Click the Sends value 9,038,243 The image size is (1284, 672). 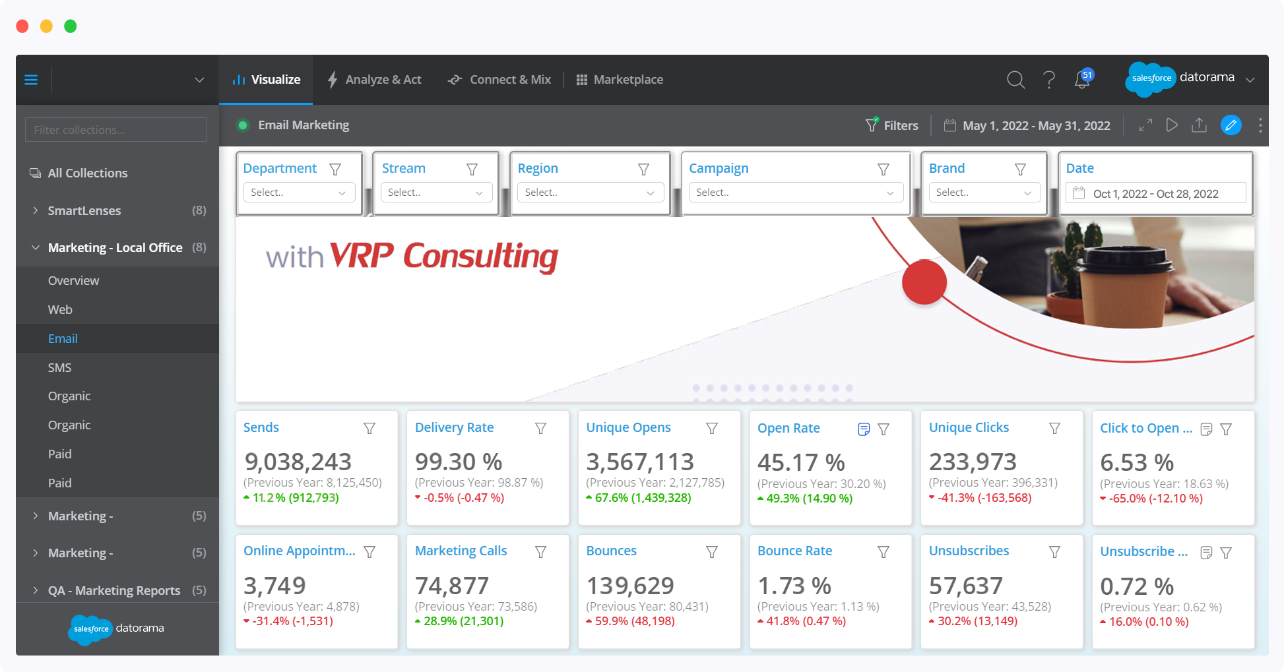point(298,462)
